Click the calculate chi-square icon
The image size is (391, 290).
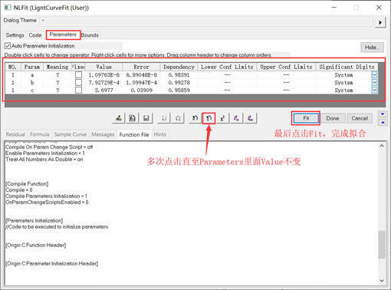(x=222, y=118)
